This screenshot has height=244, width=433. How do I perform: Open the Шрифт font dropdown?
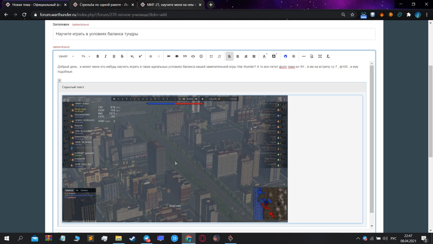[x=66, y=56]
